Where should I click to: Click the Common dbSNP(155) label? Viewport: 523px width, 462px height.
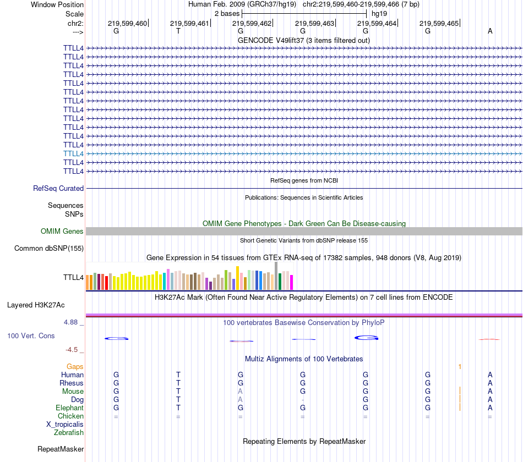coord(49,249)
